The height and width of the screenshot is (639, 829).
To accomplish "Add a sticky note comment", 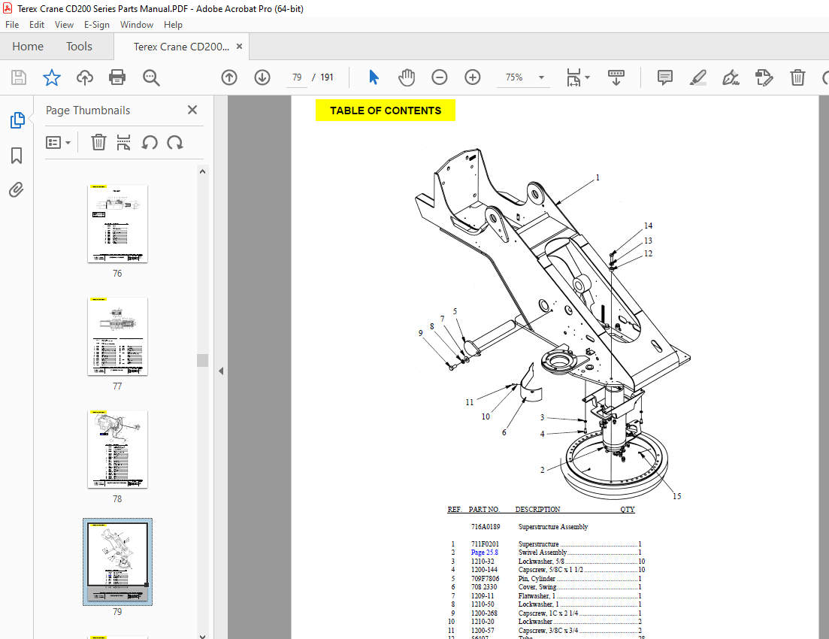I will pyautogui.click(x=664, y=77).
